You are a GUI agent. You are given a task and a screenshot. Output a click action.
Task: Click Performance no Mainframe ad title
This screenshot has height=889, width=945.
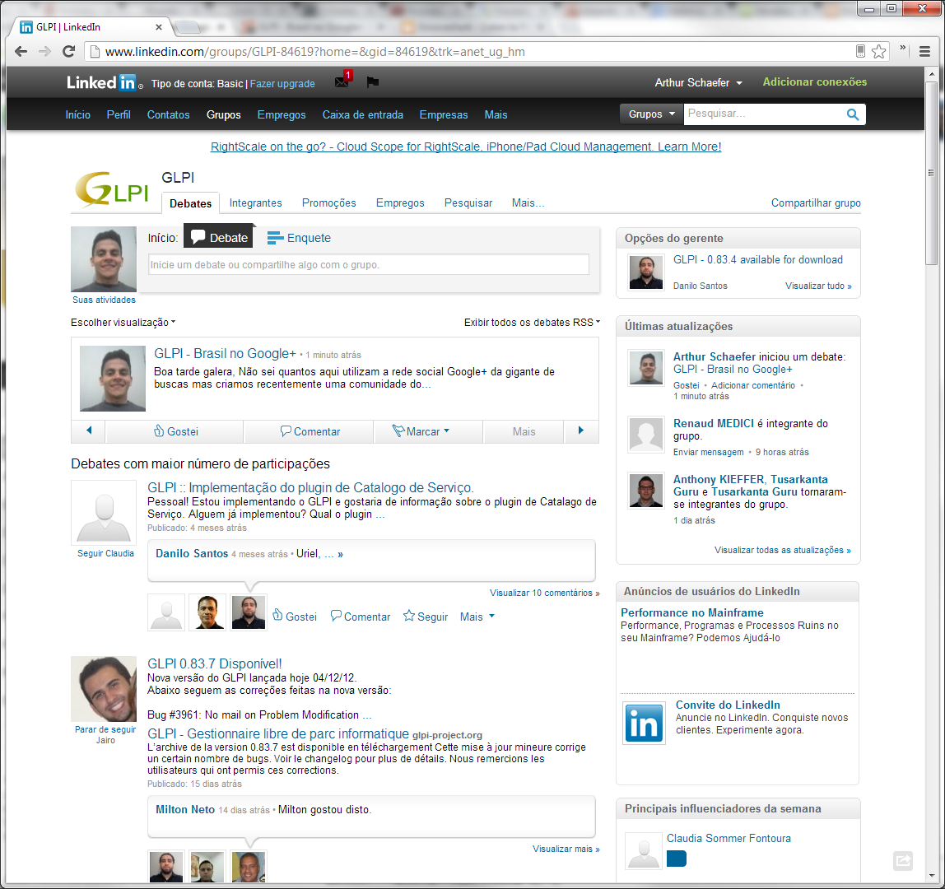click(691, 612)
